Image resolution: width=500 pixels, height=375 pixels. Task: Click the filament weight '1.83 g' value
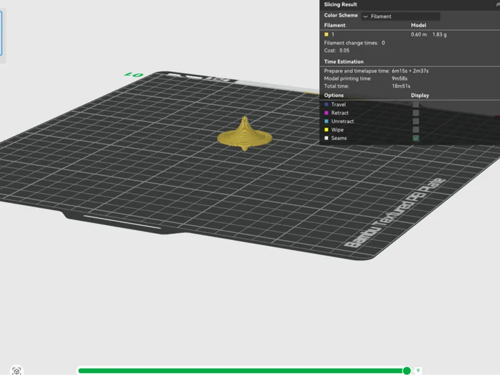[x=439, y=34]
